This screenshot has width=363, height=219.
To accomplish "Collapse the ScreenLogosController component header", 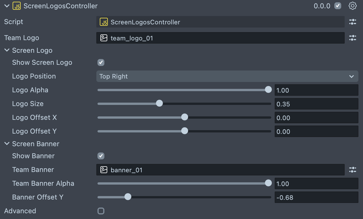I will (7, 6).
